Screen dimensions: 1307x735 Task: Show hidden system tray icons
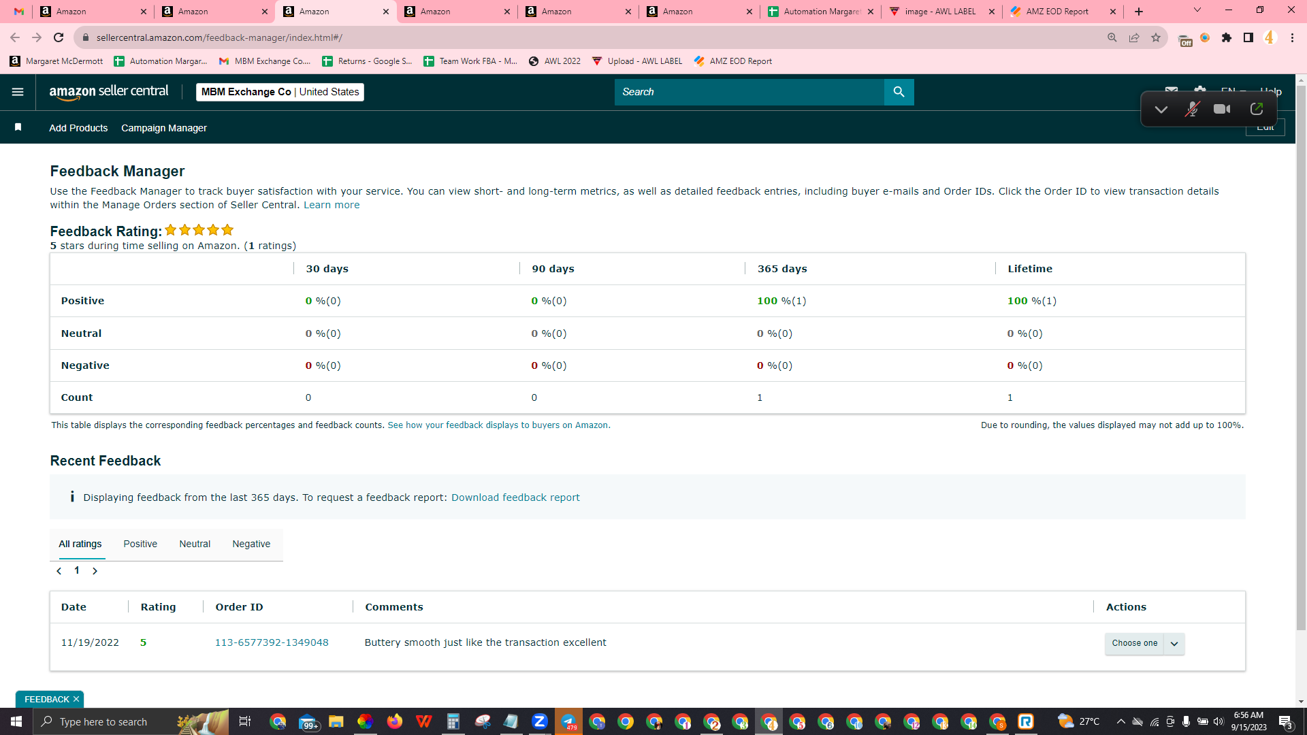coord(1120,721)
